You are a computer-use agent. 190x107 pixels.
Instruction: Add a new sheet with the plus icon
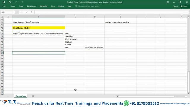(x=33, y=96)
